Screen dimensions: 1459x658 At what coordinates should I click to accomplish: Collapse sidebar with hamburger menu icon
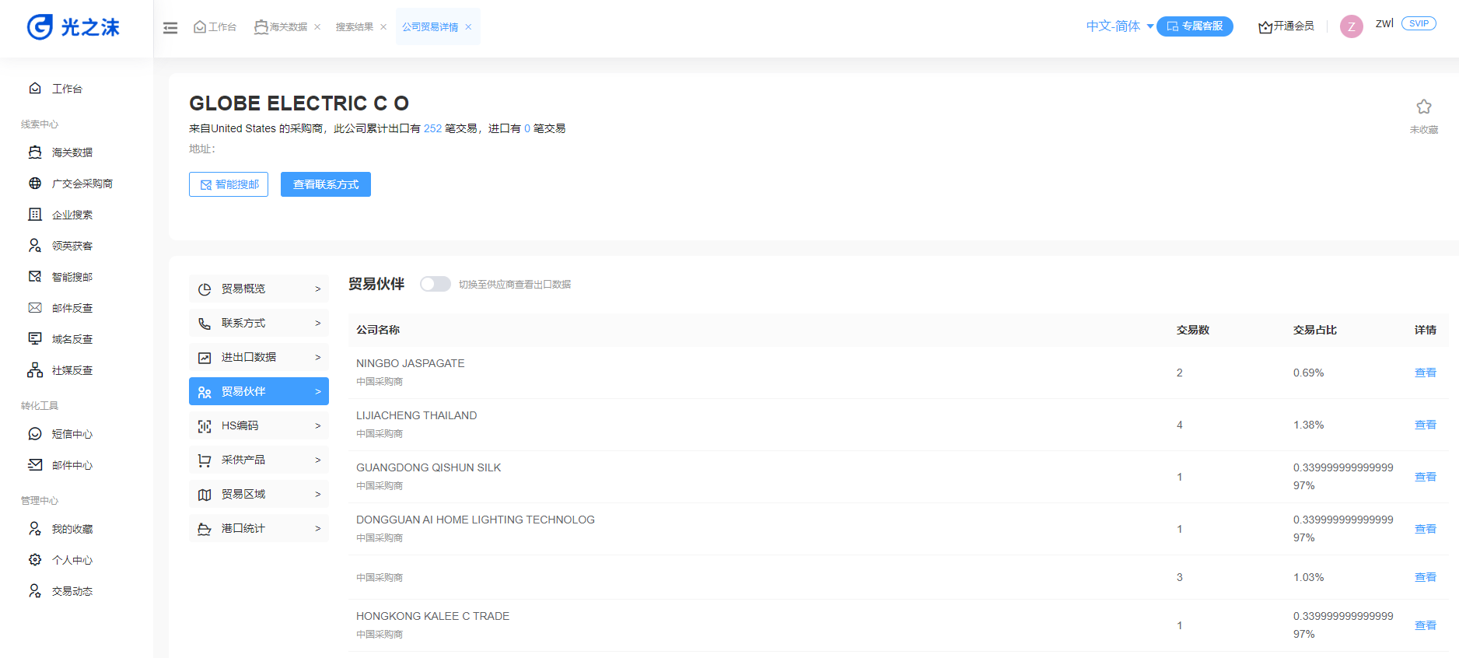tap(170, 28)
